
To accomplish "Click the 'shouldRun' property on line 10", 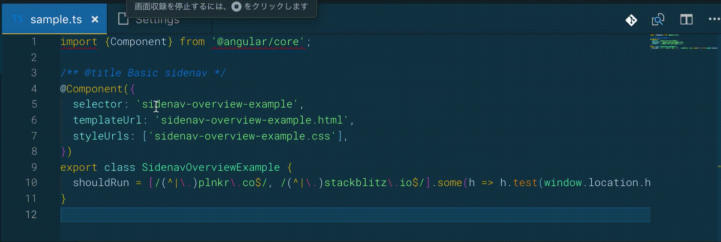I will pos(101,183).
